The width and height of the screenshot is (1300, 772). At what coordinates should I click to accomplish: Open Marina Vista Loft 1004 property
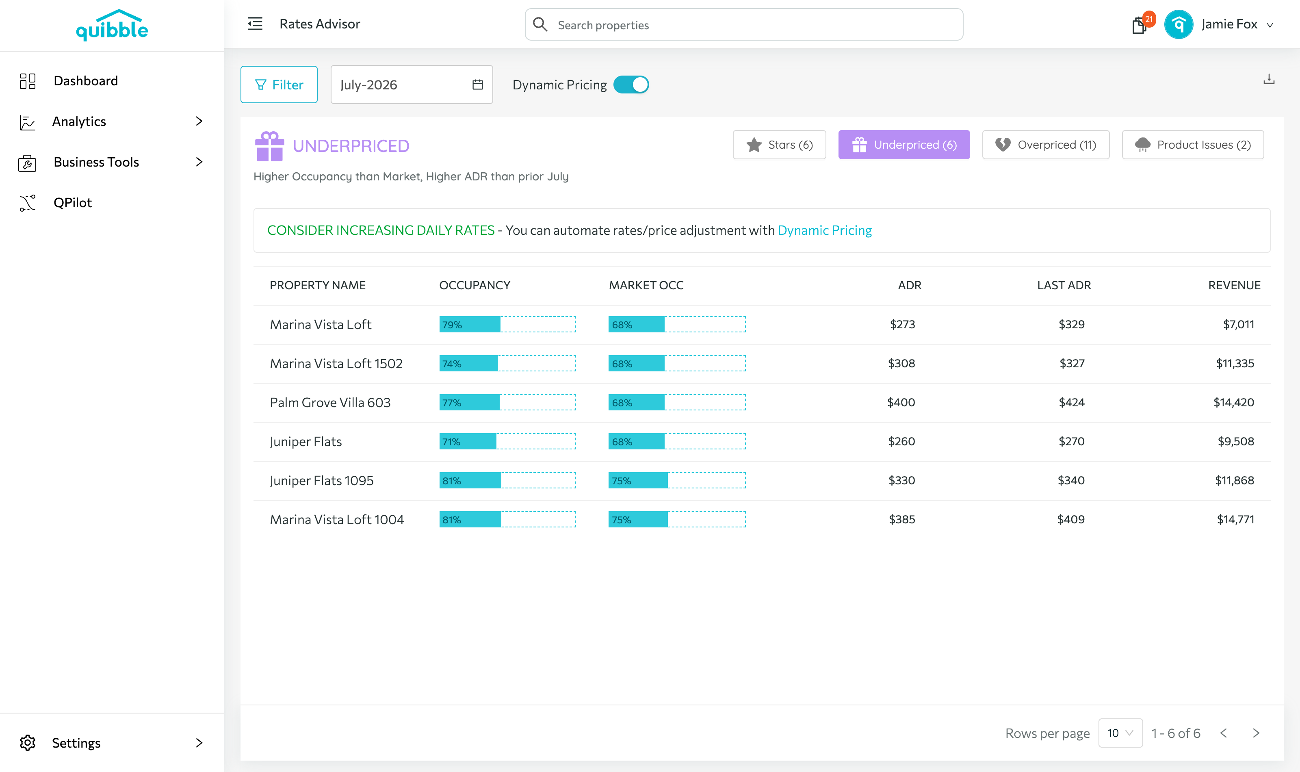(x=336, y=520)
